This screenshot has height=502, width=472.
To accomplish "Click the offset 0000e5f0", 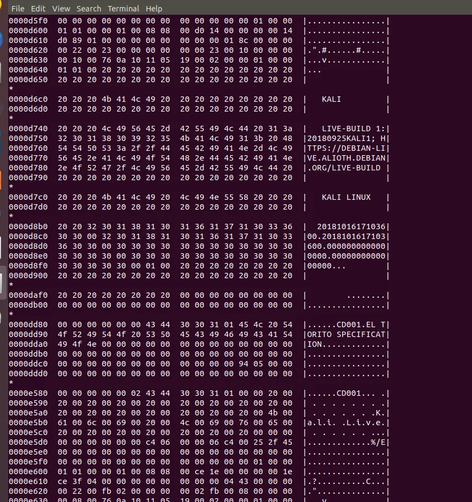I will (28, 462).
